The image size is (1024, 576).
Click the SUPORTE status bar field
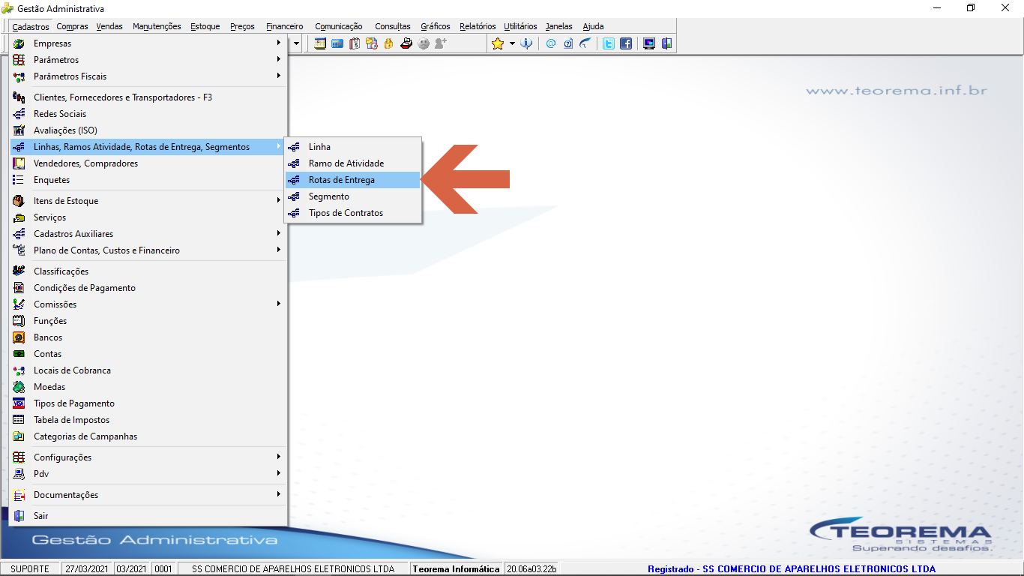(30, 569)
